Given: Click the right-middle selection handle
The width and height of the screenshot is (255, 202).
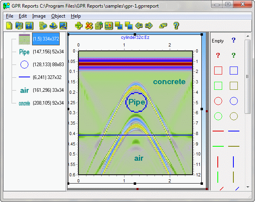Looking at the screenshot, I should point(202,109).
